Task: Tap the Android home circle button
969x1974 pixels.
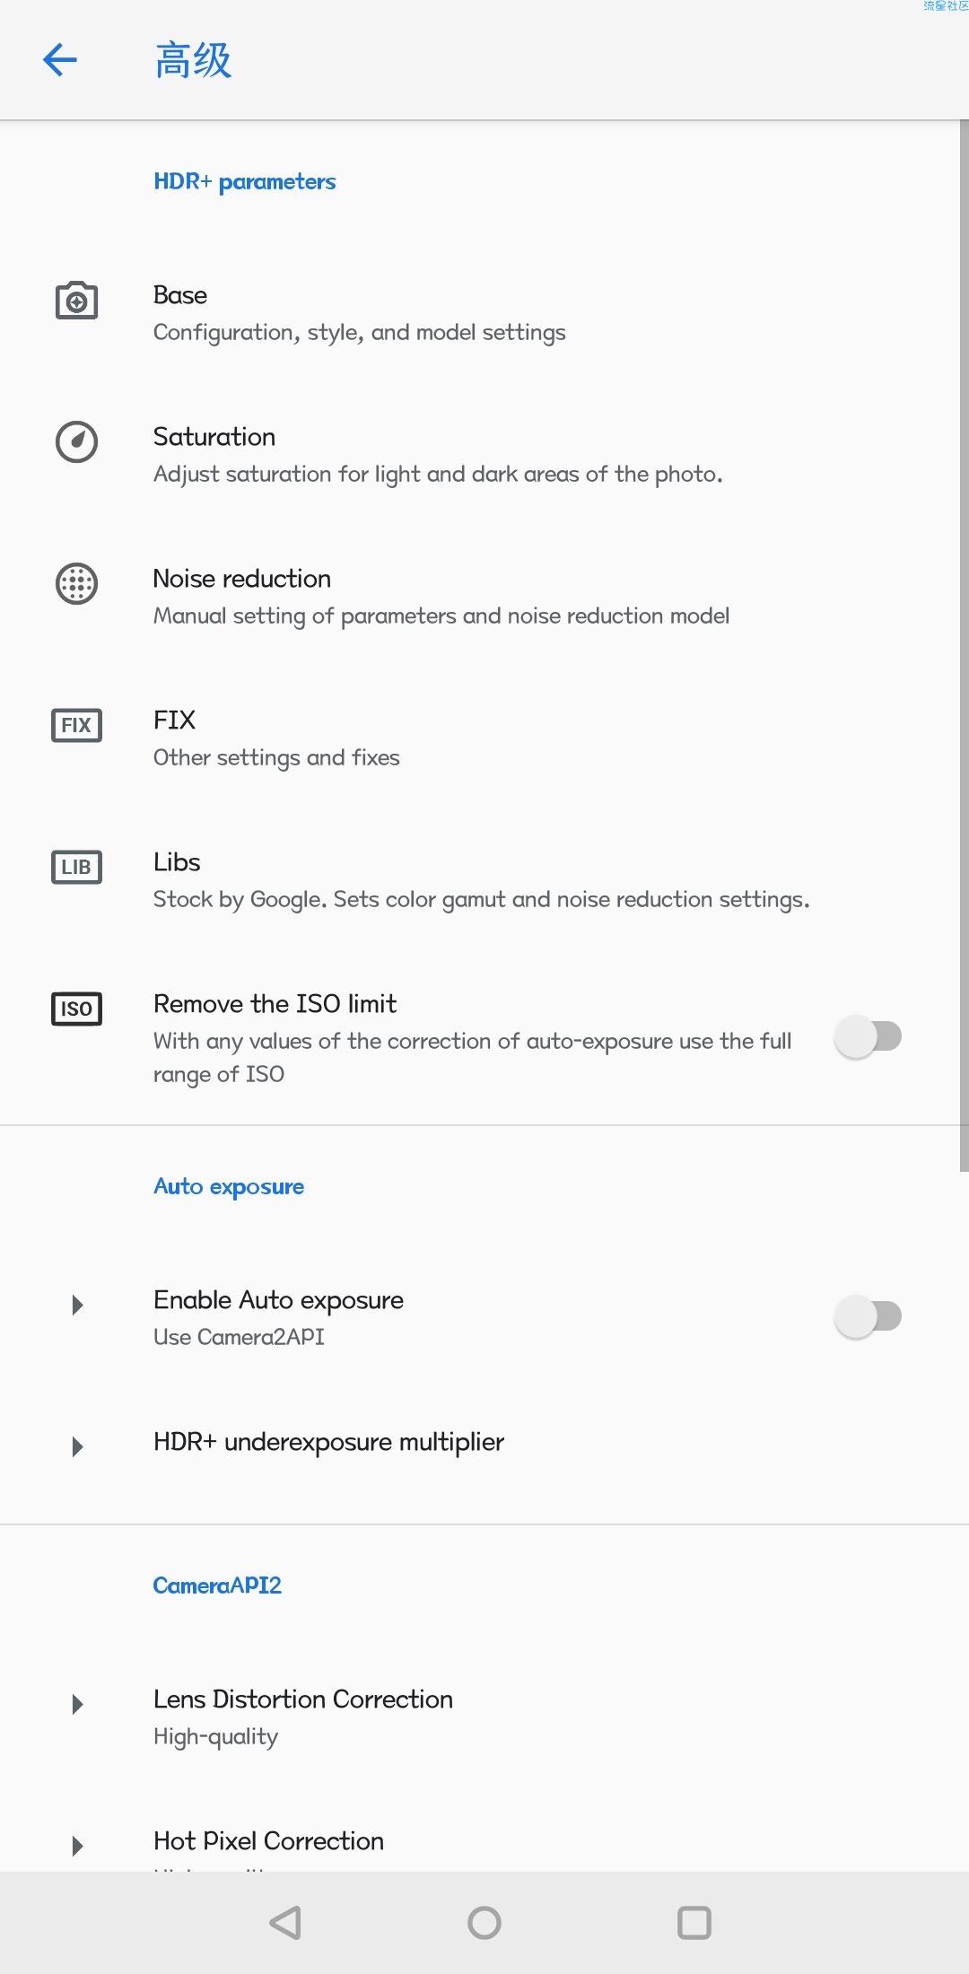Action: [x=484, y=1922]
